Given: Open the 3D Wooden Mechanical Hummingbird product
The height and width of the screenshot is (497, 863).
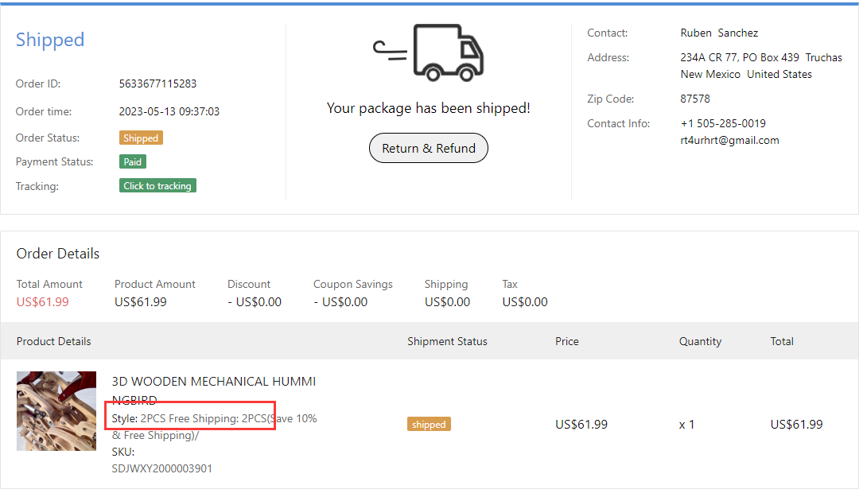Looking at the screenshot, I should (x=213, y=382).
